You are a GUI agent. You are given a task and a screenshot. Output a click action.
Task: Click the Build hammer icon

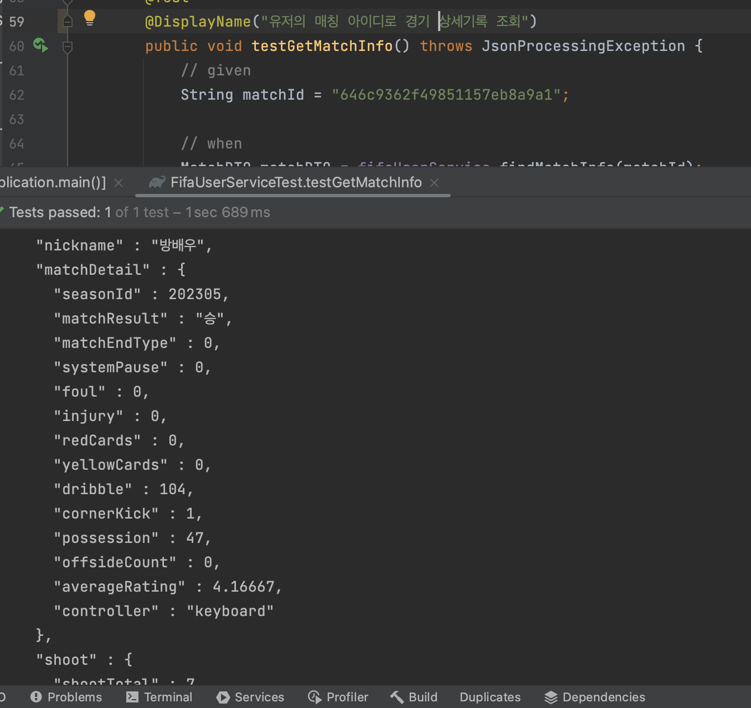(x=397, y=697)
